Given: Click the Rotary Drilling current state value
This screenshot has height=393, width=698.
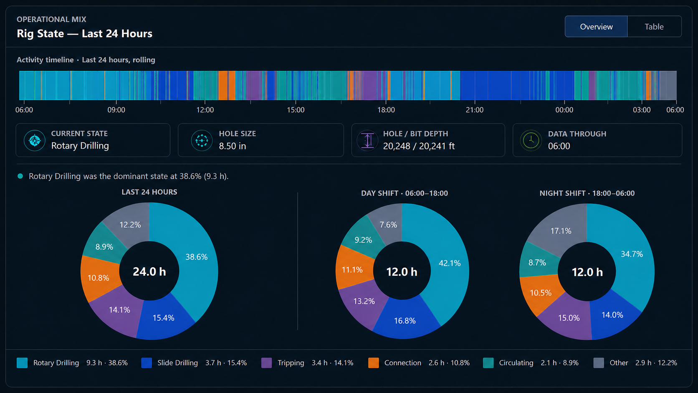Looking at the screenshot, I should [x=80, y=146].
